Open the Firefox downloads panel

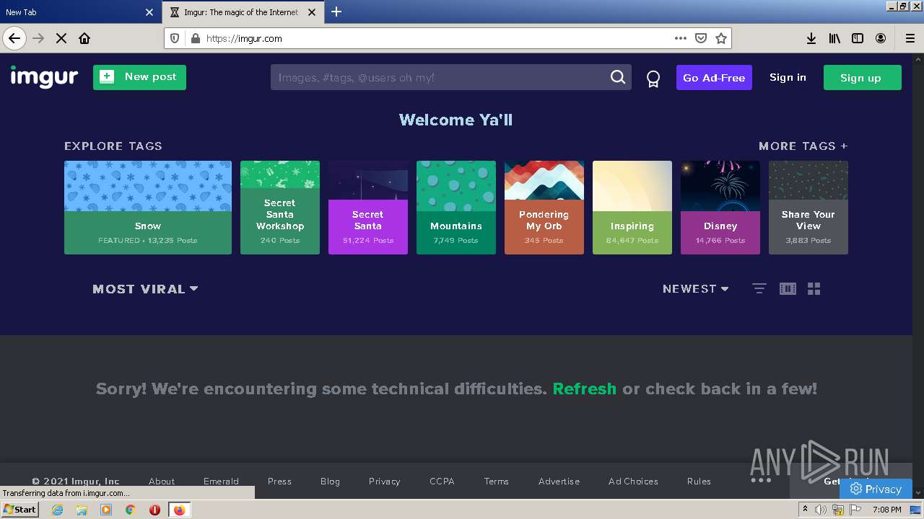click(811, 38)
